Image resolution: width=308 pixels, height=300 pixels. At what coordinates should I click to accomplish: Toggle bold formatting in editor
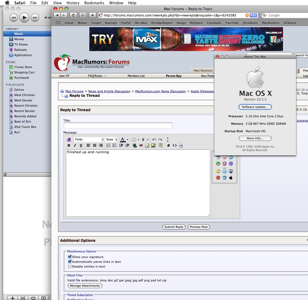69,145
